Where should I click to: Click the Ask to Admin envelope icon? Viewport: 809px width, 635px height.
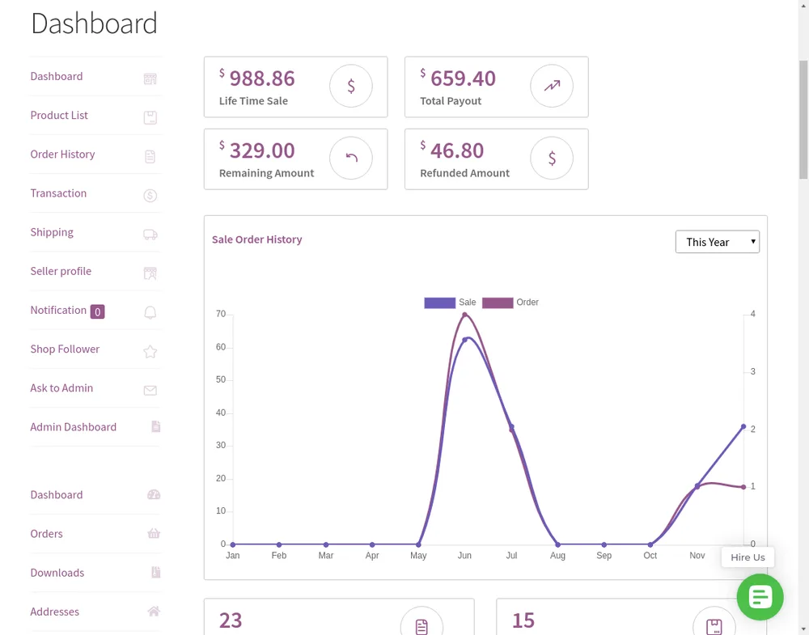[150, 391]
